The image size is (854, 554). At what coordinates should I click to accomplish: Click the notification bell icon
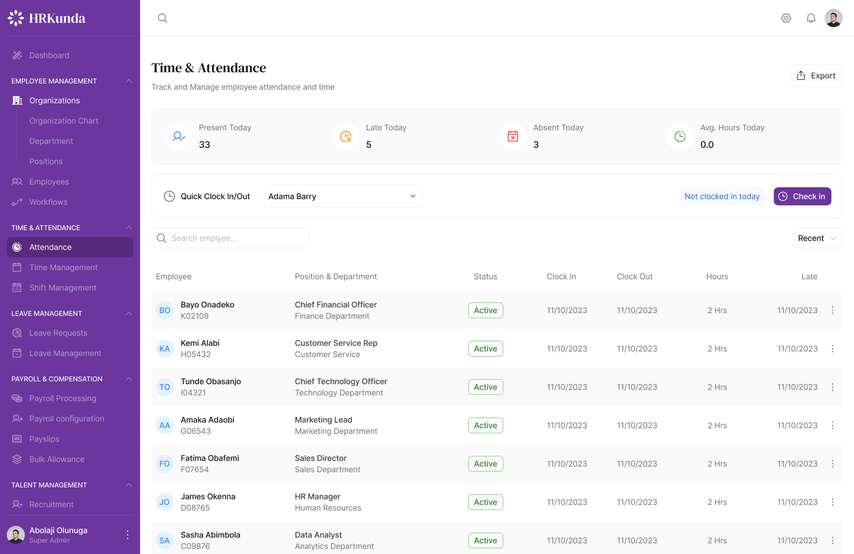(x=811, y=17)
